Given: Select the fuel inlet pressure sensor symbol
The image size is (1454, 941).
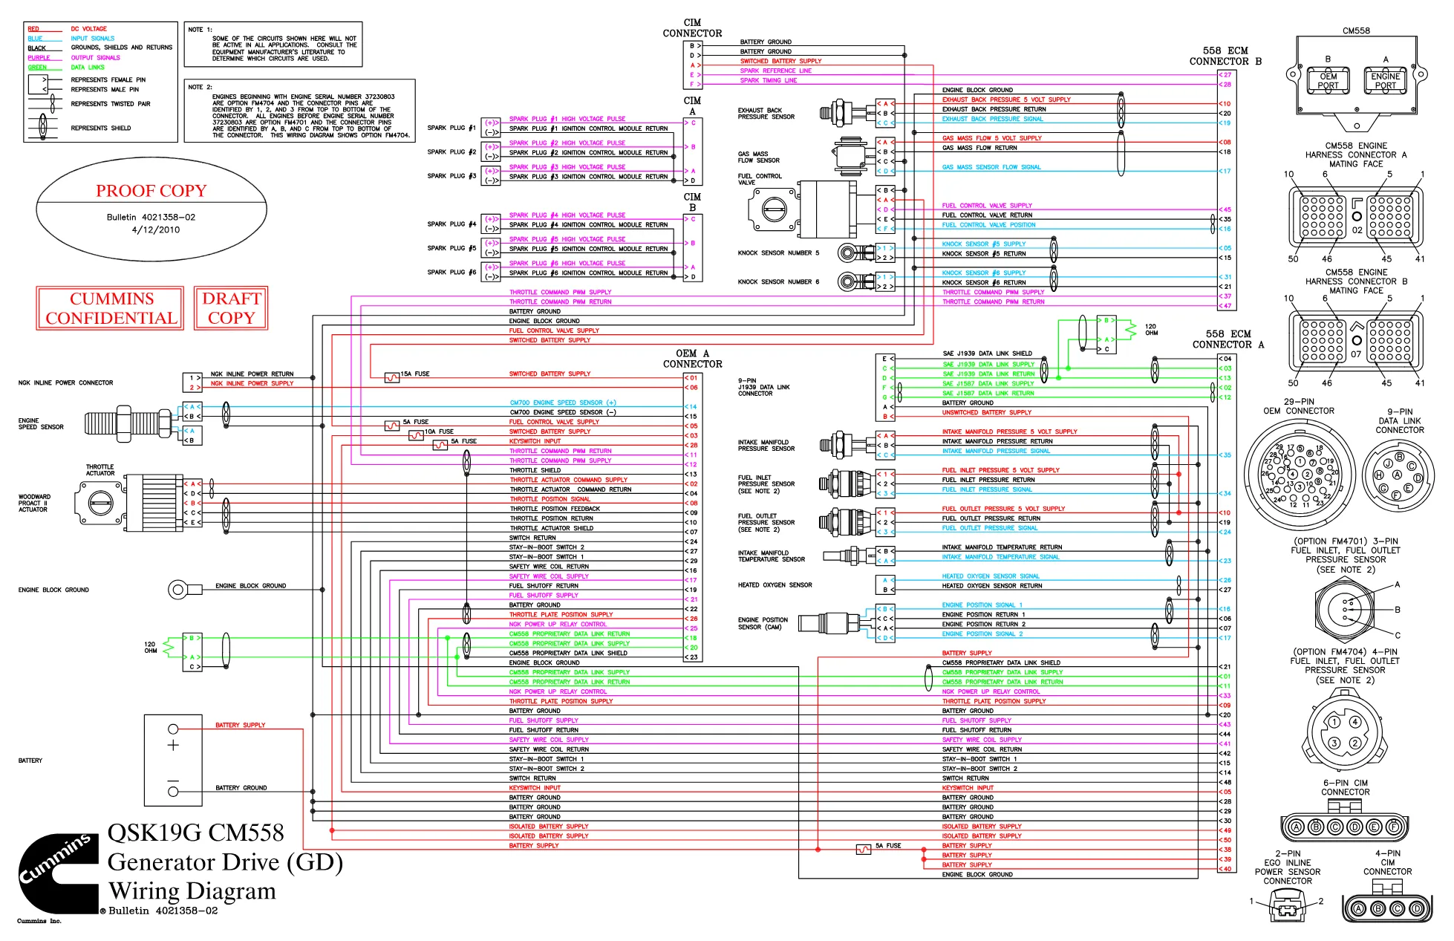Looking at the screenshot, I should 847,483.
